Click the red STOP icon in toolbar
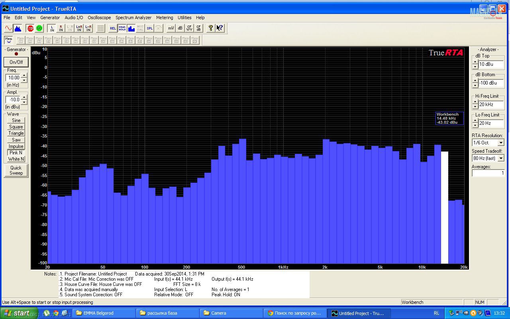This screenshot has height=319, width=510. coord(30,28)
